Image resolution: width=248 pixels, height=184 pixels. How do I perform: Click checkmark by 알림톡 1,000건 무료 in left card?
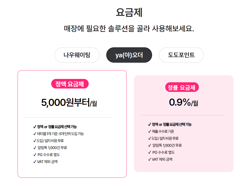pos(35,148)
